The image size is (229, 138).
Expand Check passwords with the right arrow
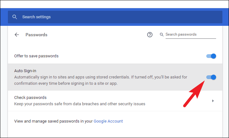click(x=213, y=101)
